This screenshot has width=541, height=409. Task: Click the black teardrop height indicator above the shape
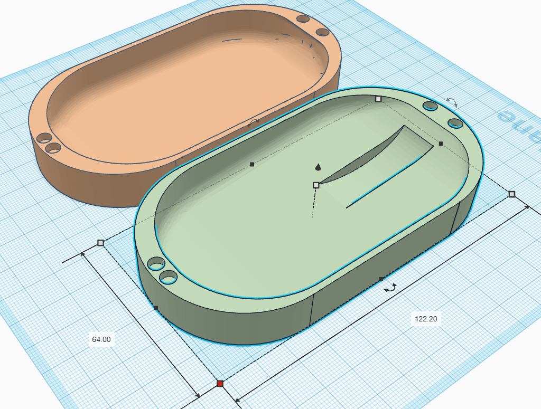[x=318, y=167]
